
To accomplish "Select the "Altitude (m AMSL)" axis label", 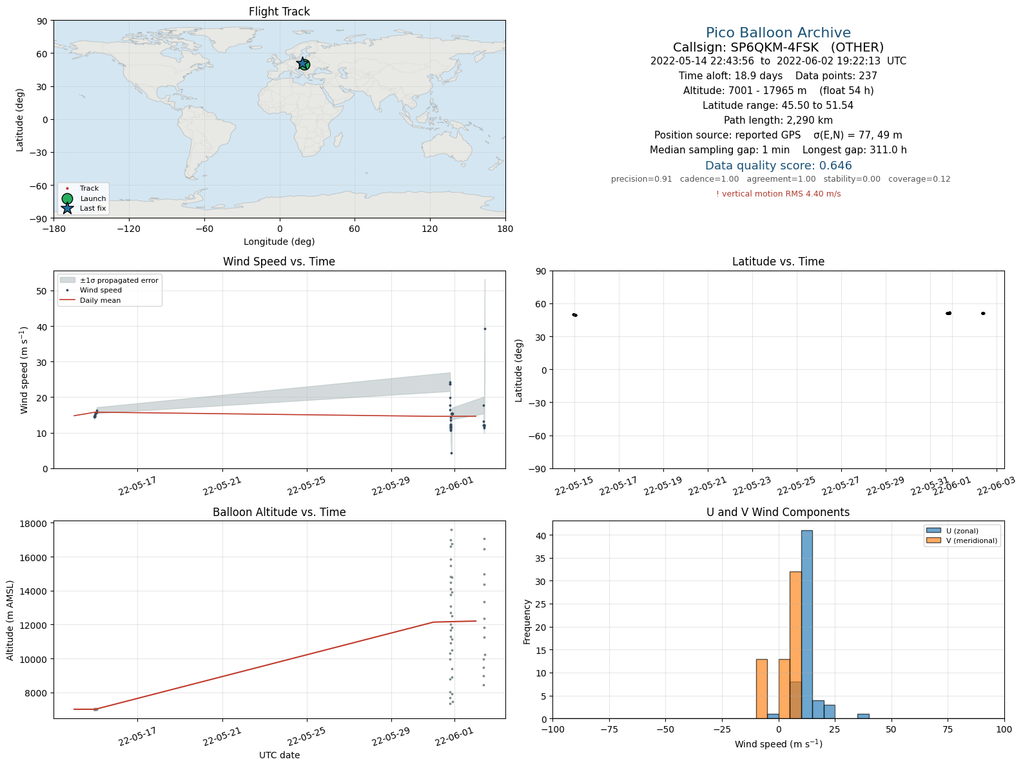I will click(x=10, y=619).
